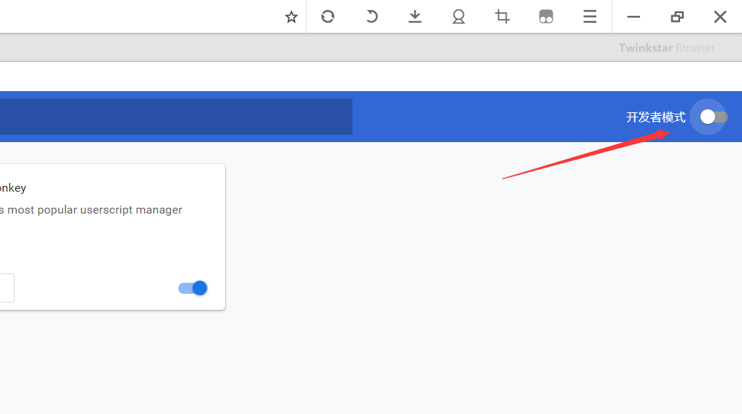The height and width of the screenshot is (414, 742).
Task: Open the downloads icon in the toolbar
Action: pos(415,17)
